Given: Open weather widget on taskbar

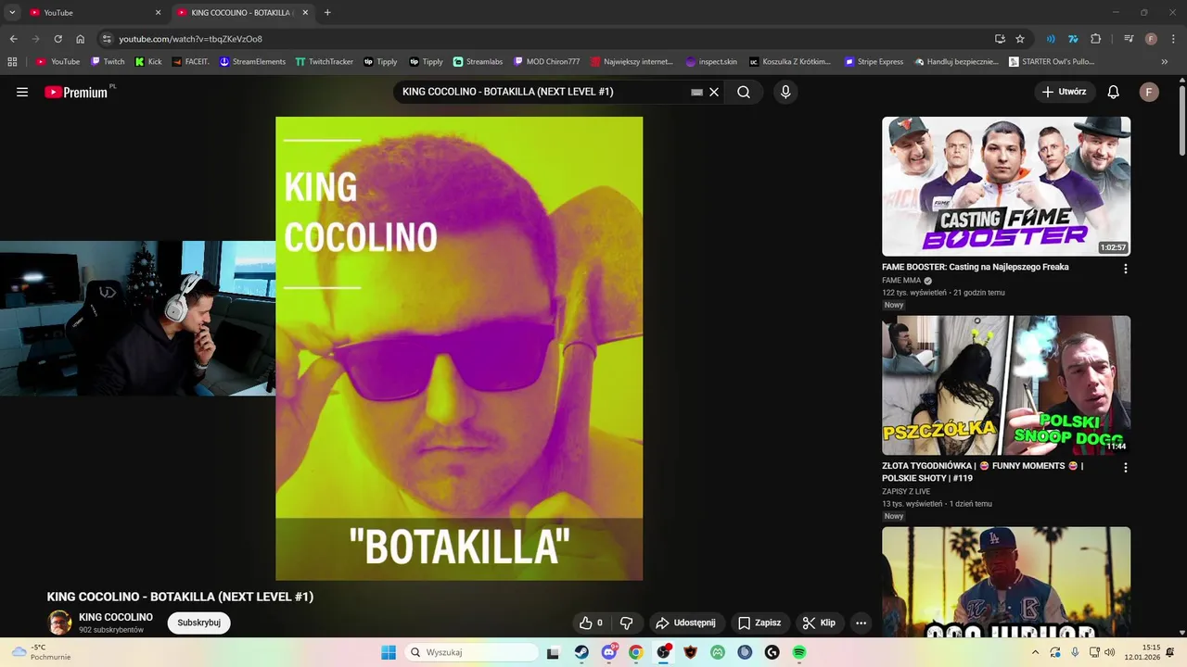Looking at the screenshot, I should (x=39, y=652).
